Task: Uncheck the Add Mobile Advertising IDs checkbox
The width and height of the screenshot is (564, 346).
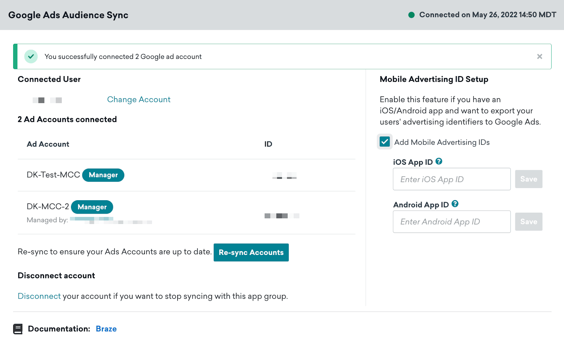Action: (x=385, y=142)
